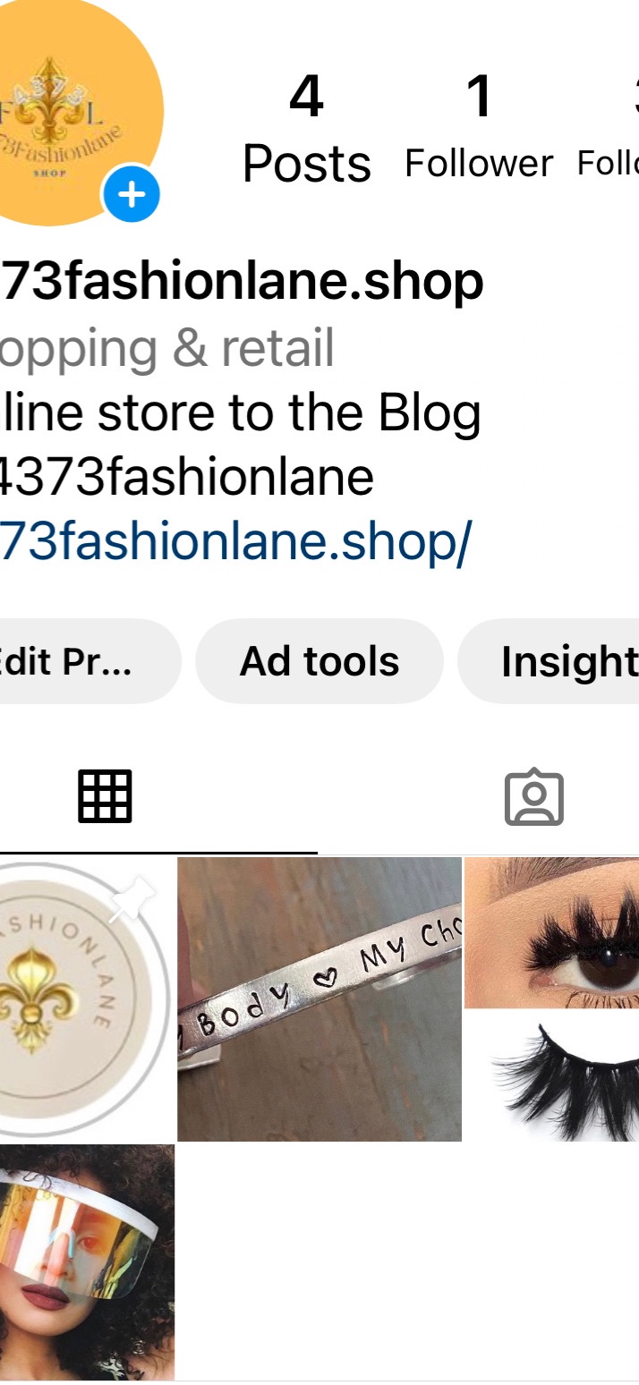Tap the pin icon on first post

(132, 899)
